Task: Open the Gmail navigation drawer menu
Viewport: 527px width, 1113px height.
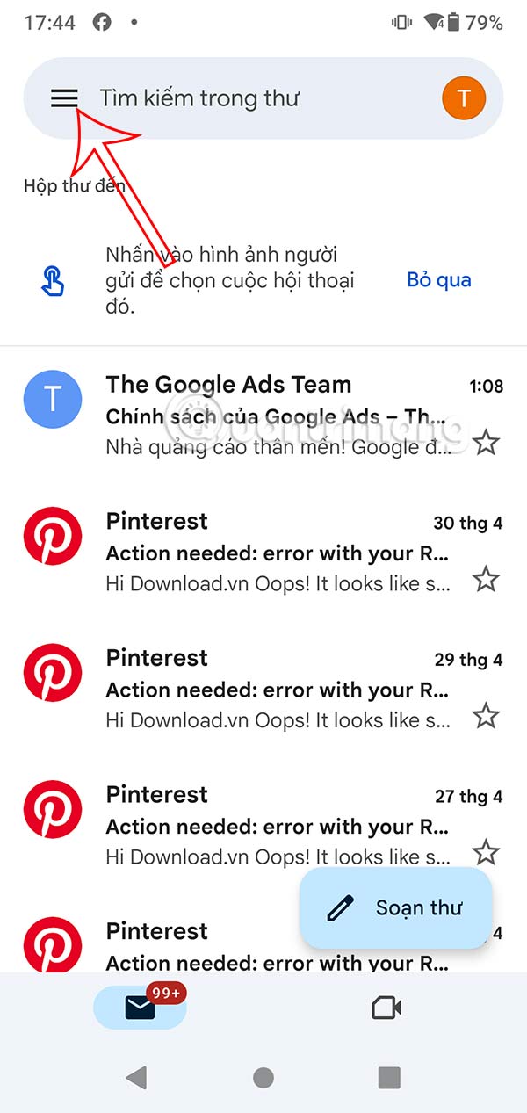Action: [x=63, y=98]
